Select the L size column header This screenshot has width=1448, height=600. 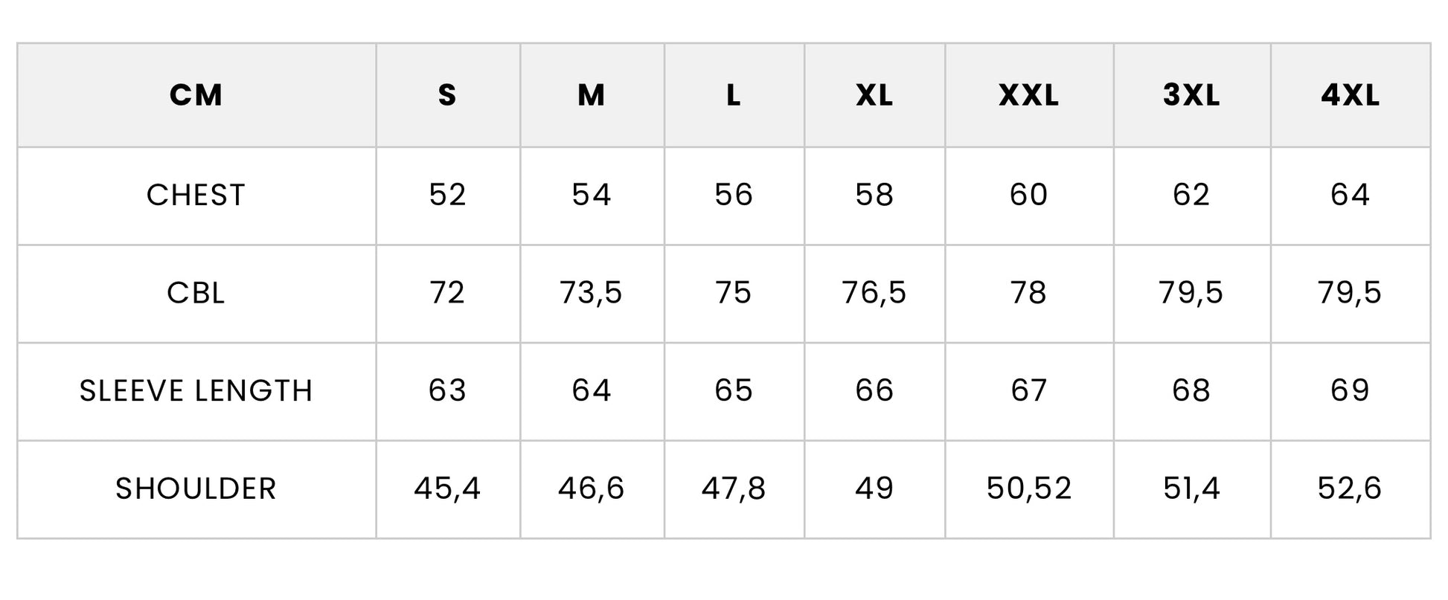(734, 95)
